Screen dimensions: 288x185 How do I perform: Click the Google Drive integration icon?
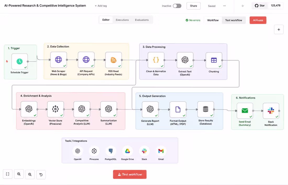tap(128, 151)
